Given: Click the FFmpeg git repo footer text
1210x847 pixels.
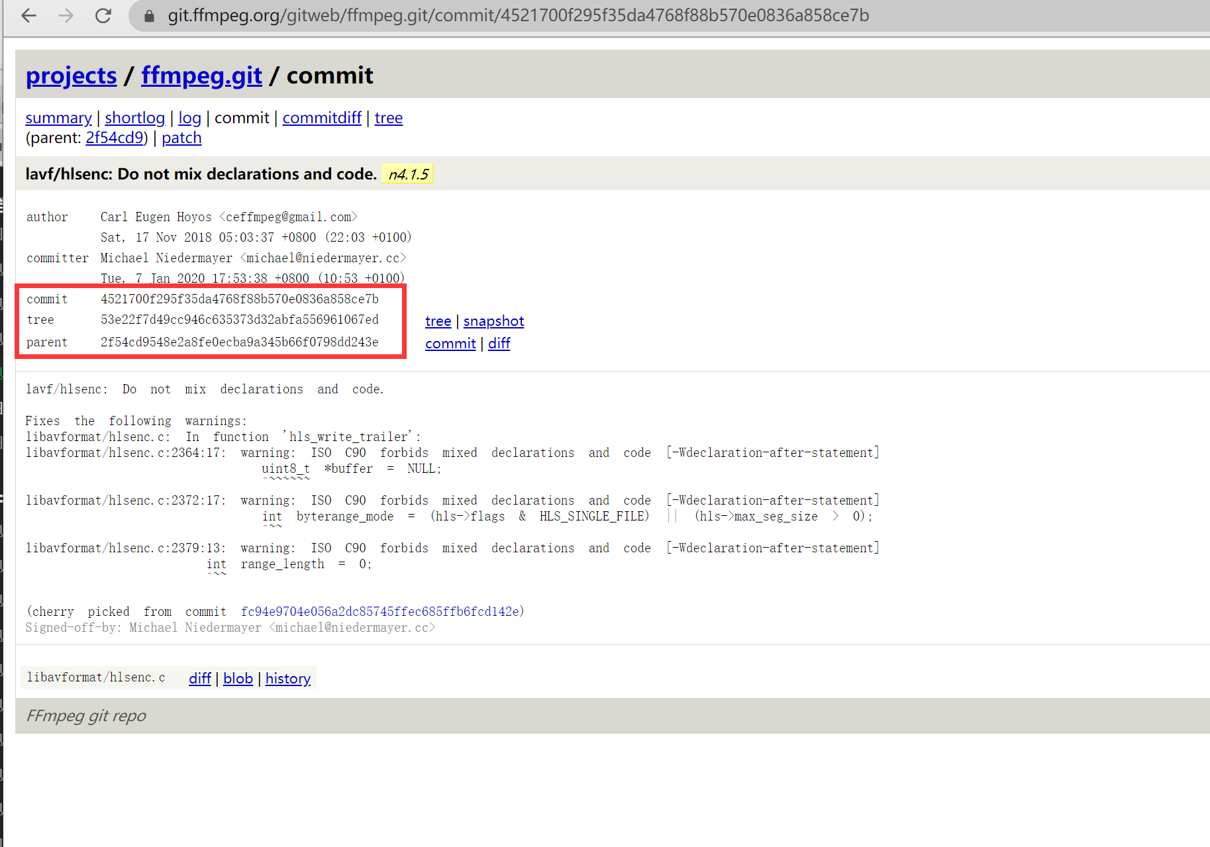Looking at the screenshot, I should (x=86, y=716).
